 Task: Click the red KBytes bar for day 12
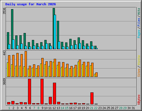pos(55,94)
